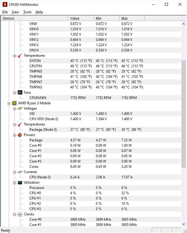Viewport: 187px width, 233px height.
Task: Click the flame icon beside Powers
Action: click(x=20, y=135)
